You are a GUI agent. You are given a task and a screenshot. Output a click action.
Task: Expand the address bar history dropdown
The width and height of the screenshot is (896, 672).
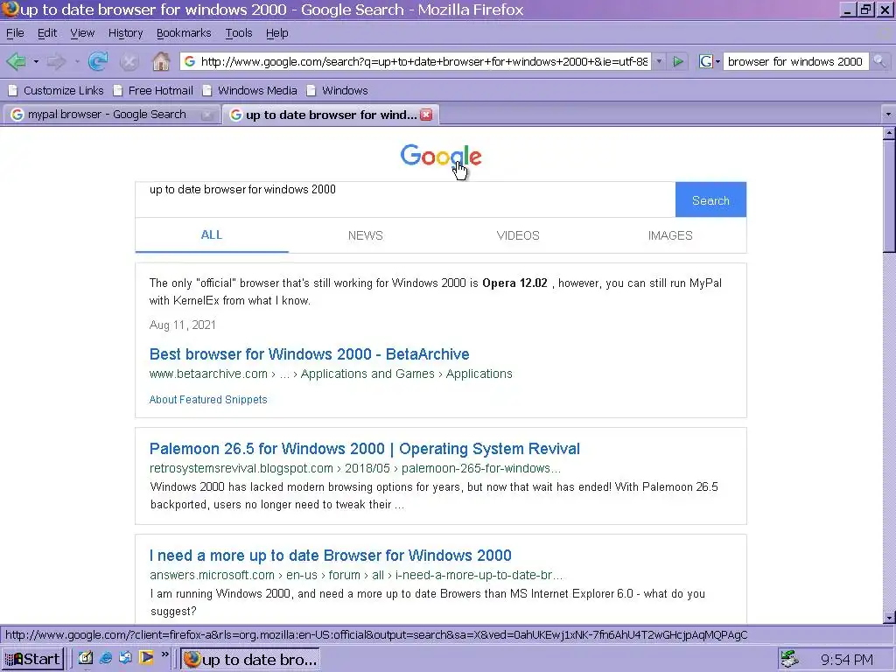coord(659,61)
